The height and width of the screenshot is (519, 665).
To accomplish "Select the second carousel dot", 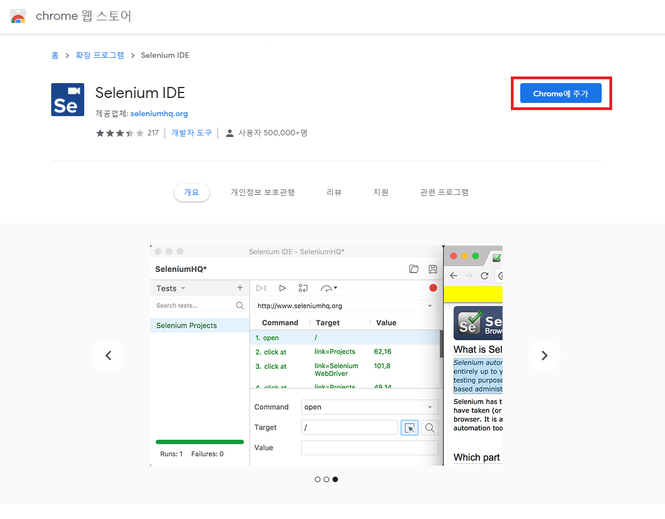I will 326,479.
